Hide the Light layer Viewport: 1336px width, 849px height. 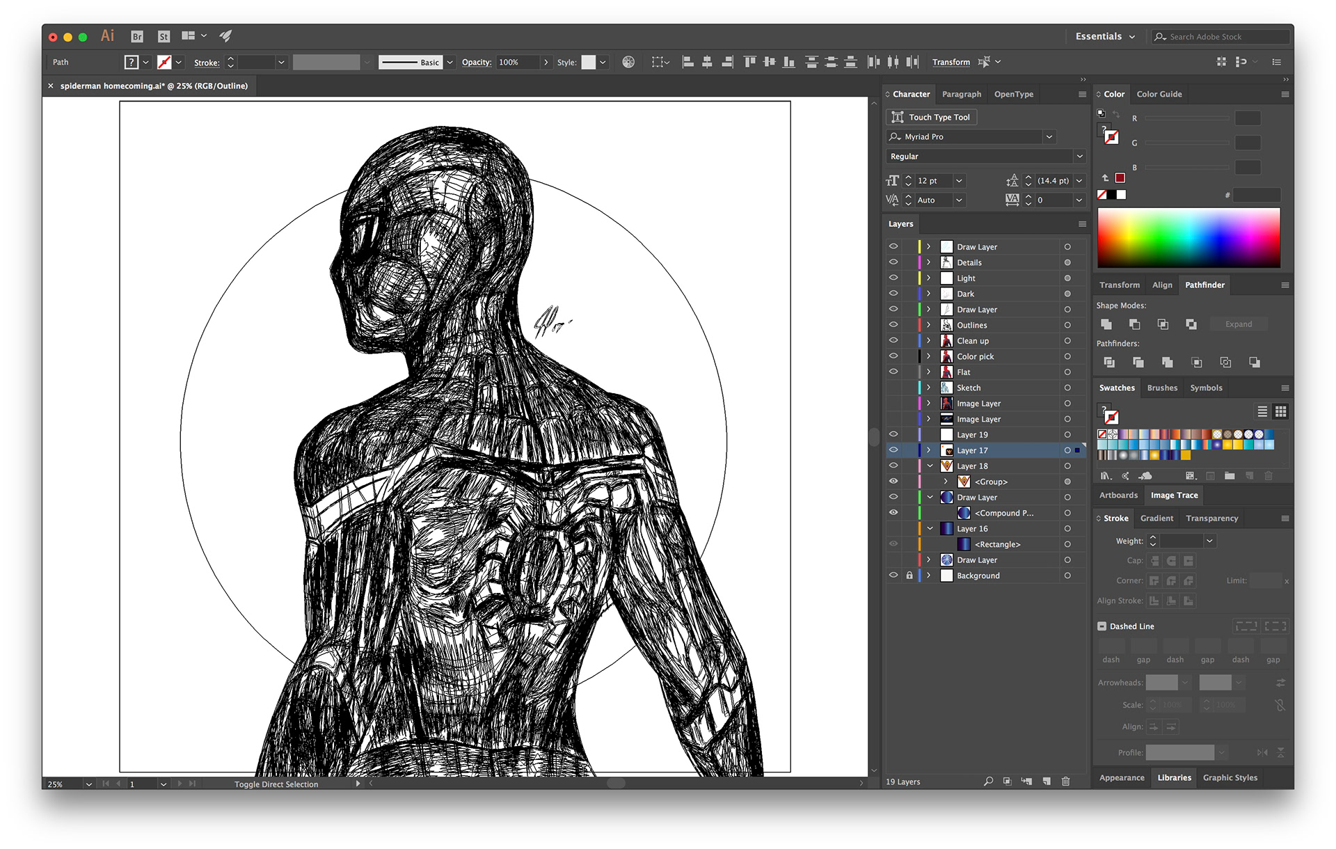coord(893,278)
